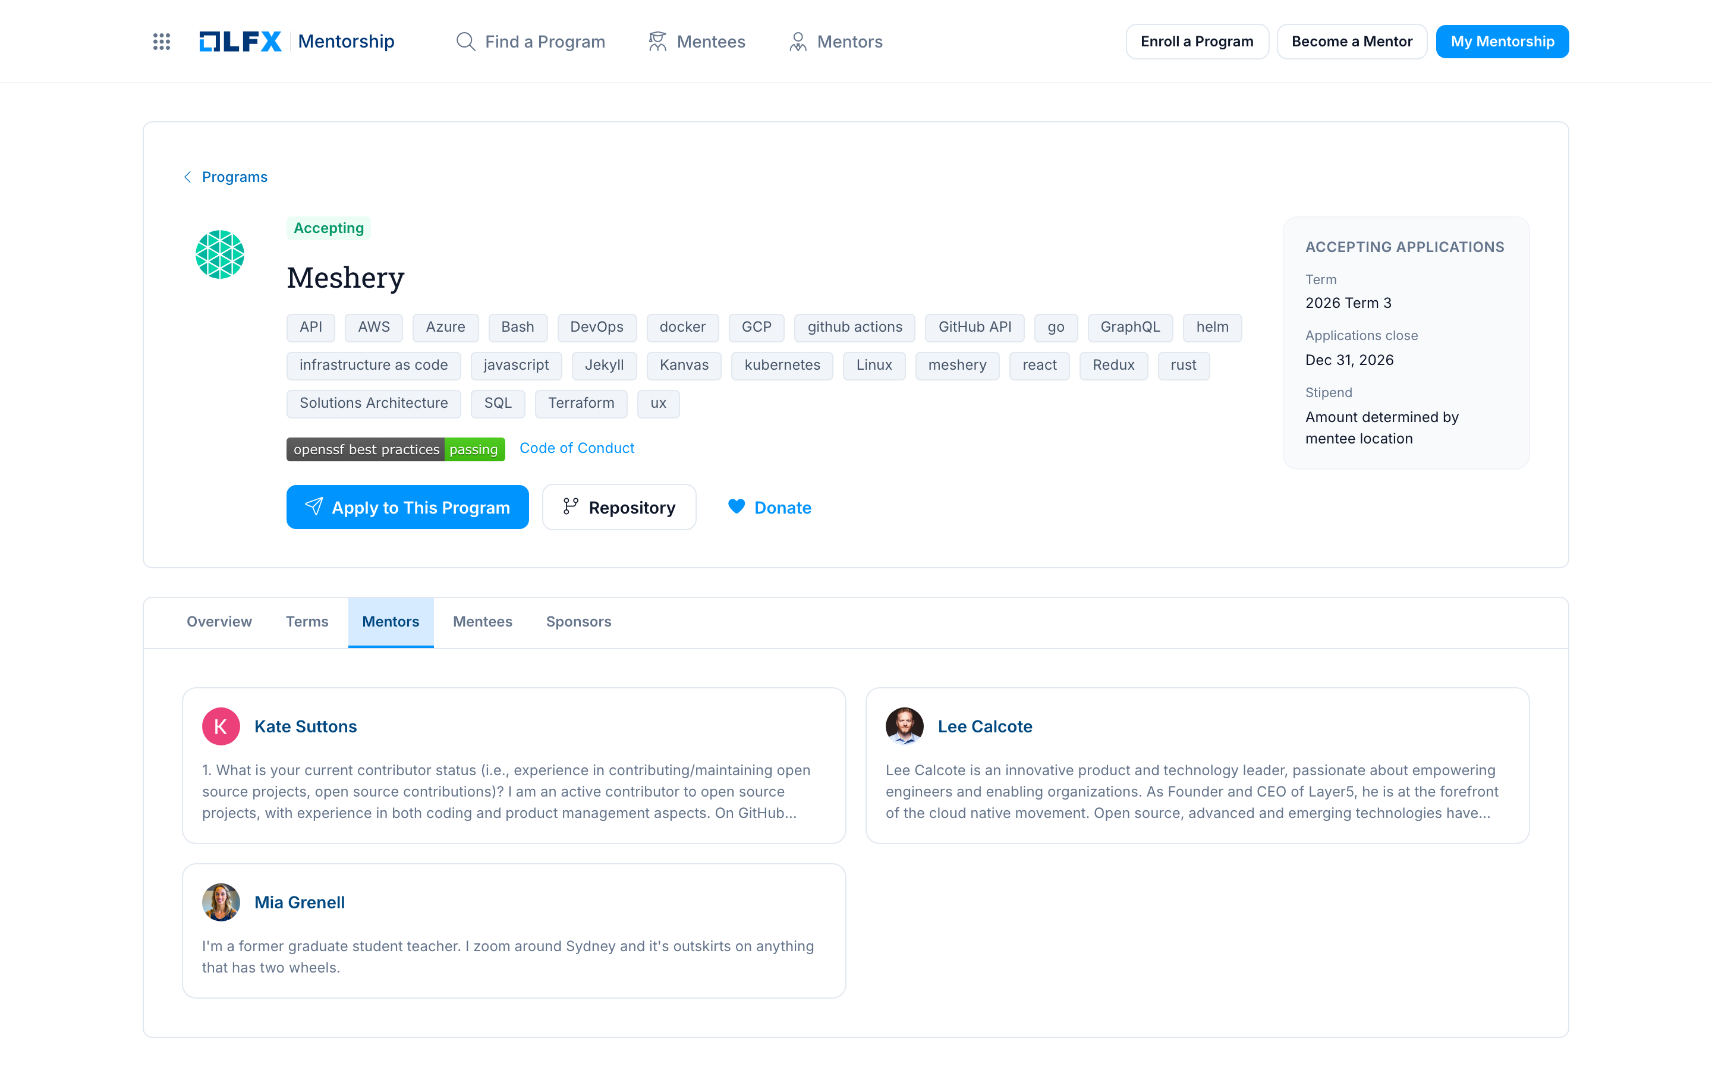Image resolution: width=1712 pixels, height=1070 pixels.
Task: Click the heart icon next to Donate
Action: pyautogui.click(x=737, y=506)
